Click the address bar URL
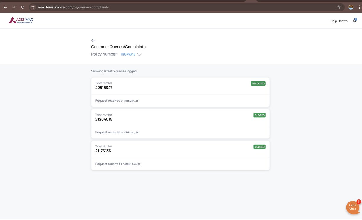The width and height of the screenshot is (362, 220). point(73,7)
